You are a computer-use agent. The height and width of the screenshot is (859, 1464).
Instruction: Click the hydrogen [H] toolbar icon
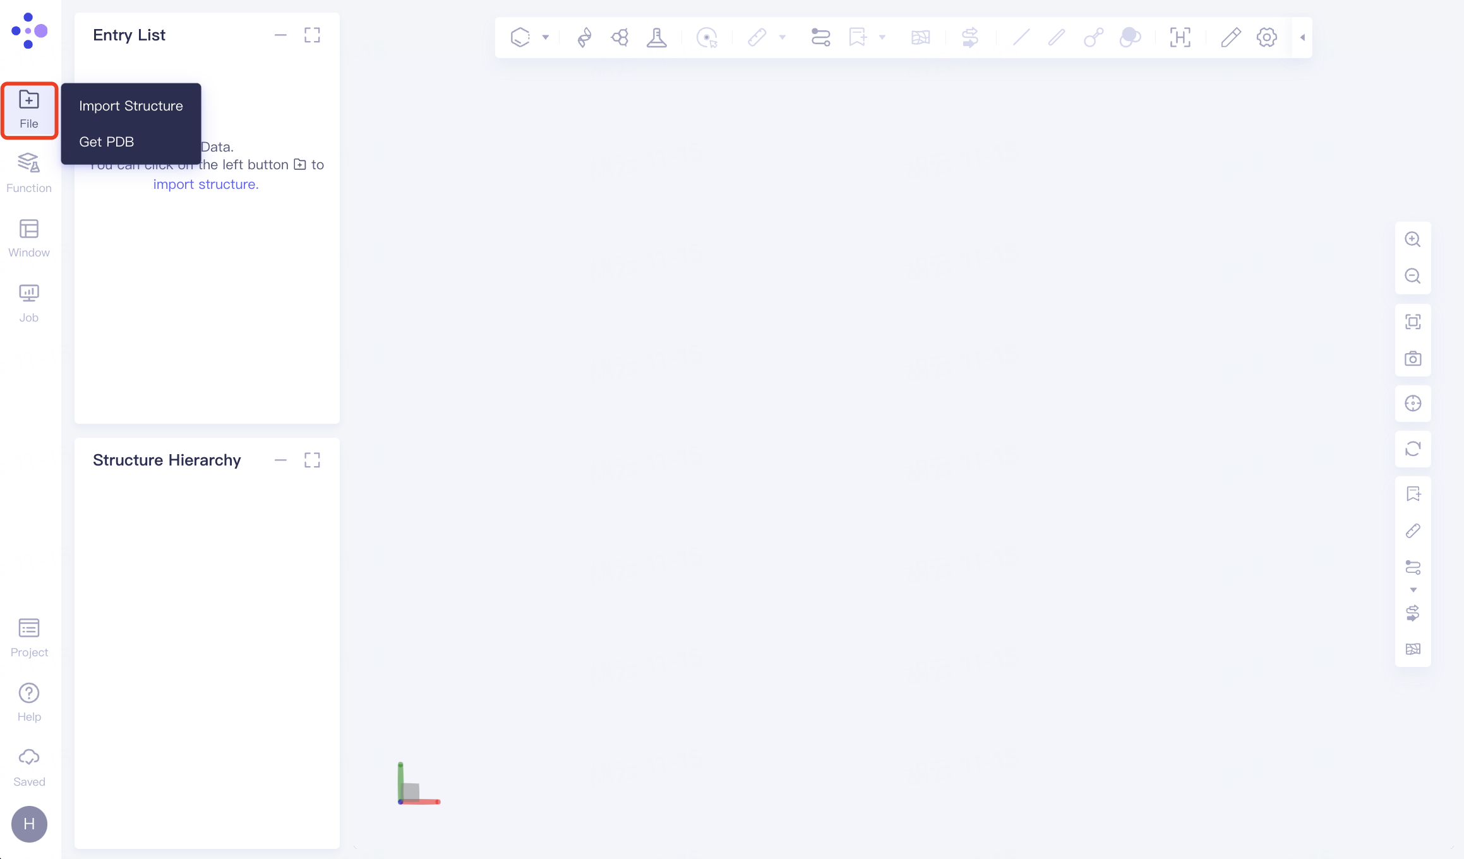(x=1180, y=37)
